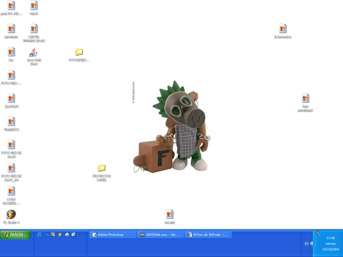343x257 pixels.
Task: Select FOTO MES DE JULIO file above the _A4 copy
Action: [x=11, y=149]
